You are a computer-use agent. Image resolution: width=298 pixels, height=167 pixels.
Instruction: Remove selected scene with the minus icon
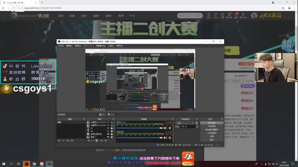click(63, 141)
